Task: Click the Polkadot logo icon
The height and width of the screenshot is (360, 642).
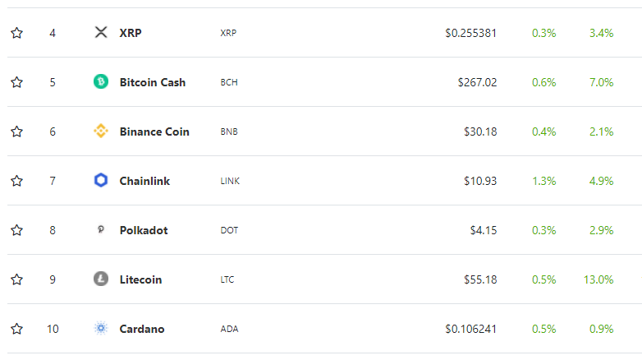Action: [101, 229]
